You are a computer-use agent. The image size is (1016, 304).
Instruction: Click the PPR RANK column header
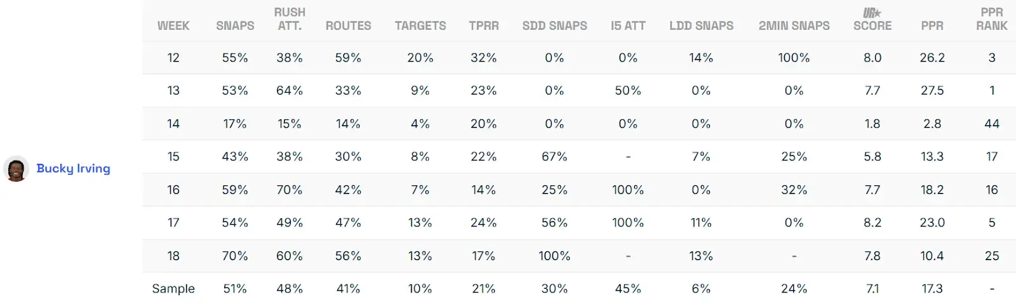pyautogui.click(x=992, y=19)
